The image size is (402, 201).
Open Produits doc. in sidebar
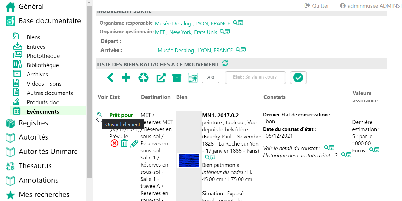(43, 102)
